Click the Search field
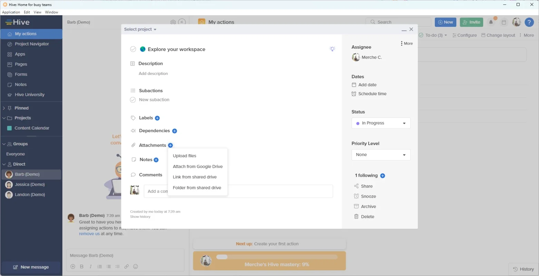 [x=399, y=22]
